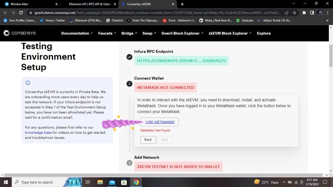
Task: Open the Haze weather widget on the taskbar
Action: tap(266, 182)
